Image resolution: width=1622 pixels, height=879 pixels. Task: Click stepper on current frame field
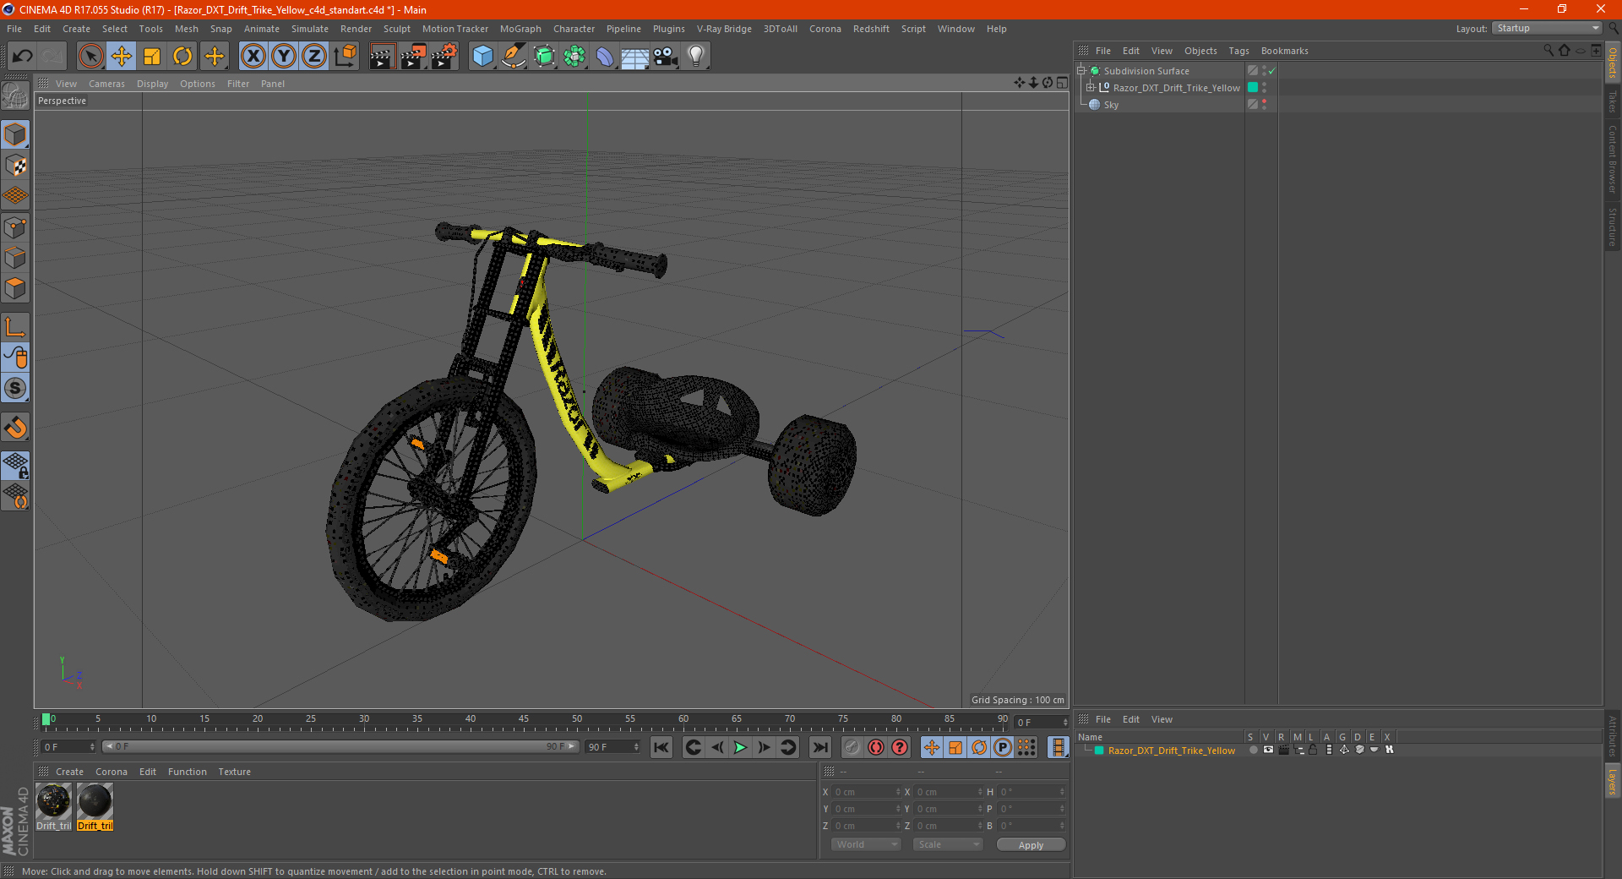point(1065,723)
